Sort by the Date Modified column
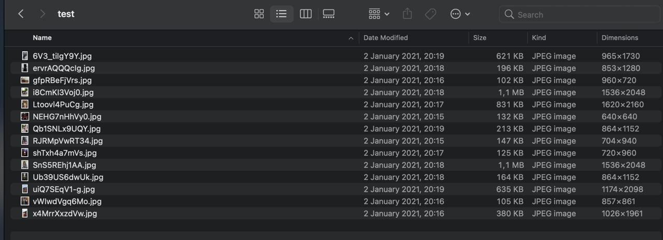This screenshot has height=240, width=663. (x=385, y=38)
